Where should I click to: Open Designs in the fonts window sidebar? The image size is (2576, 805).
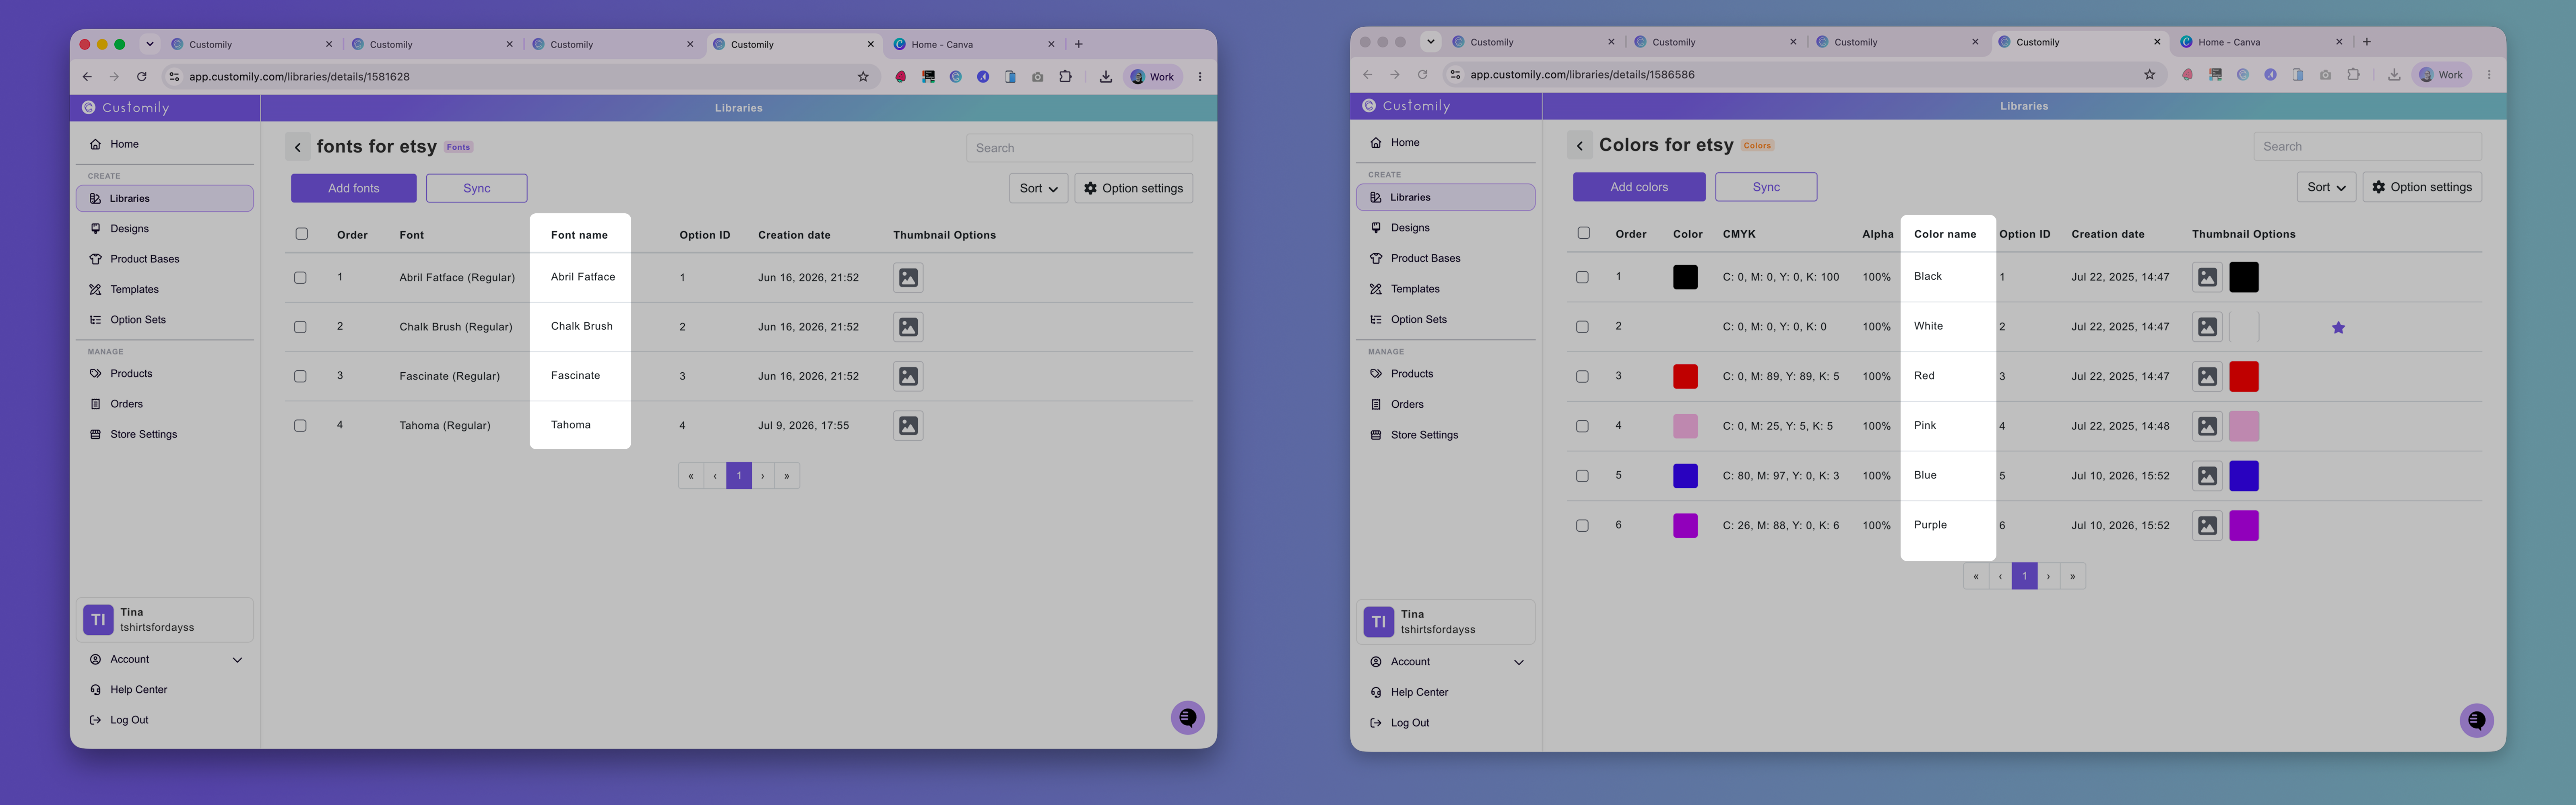[165, 229]
